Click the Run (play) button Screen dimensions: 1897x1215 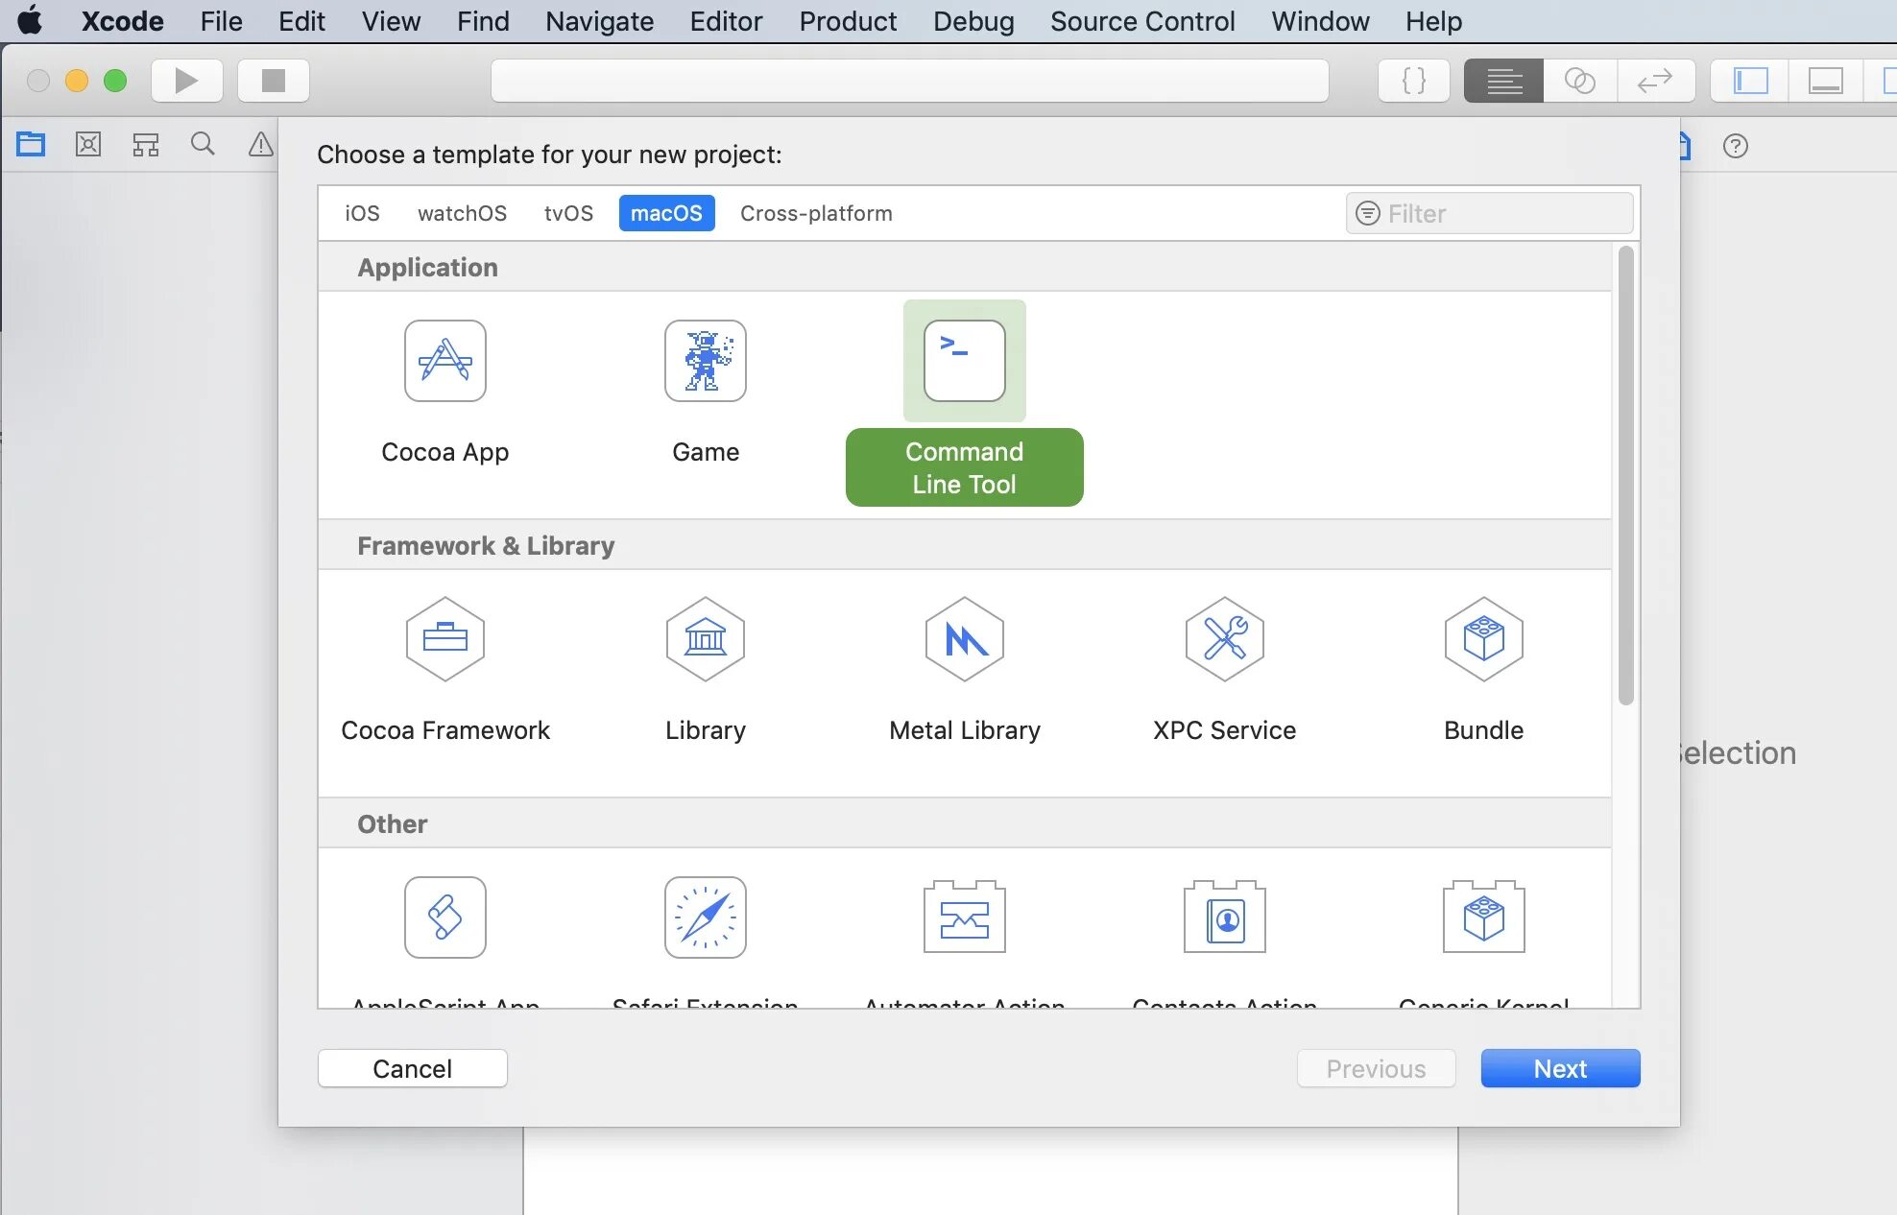tap(187, 81)
